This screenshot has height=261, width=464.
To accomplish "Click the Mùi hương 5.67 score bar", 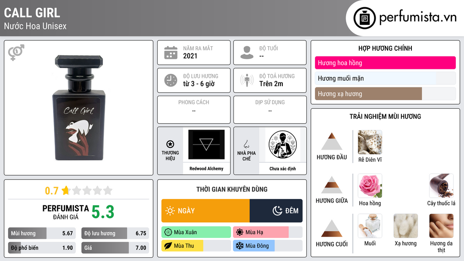I will pyautogui.click(x=42, y=233).
